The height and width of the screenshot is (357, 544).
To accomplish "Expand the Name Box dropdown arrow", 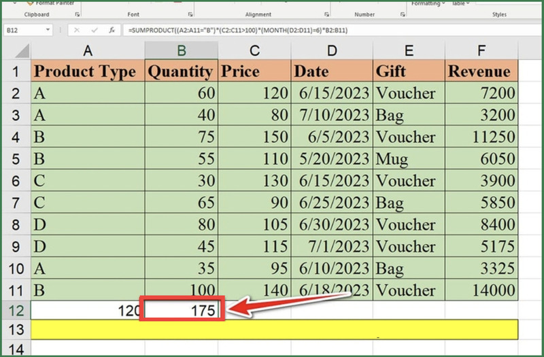I will pyautogui.click(x=47, y=30).
